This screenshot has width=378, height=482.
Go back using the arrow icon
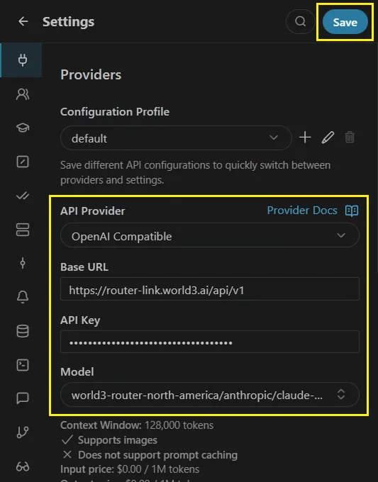23,21
